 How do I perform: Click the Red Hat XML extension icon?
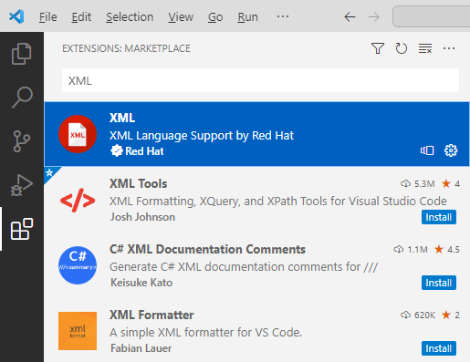(78, 134)
